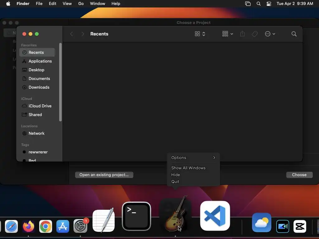Go back using the left chevron
The width and height of the screenshot is (319, 239).
[x=71, y=34]
